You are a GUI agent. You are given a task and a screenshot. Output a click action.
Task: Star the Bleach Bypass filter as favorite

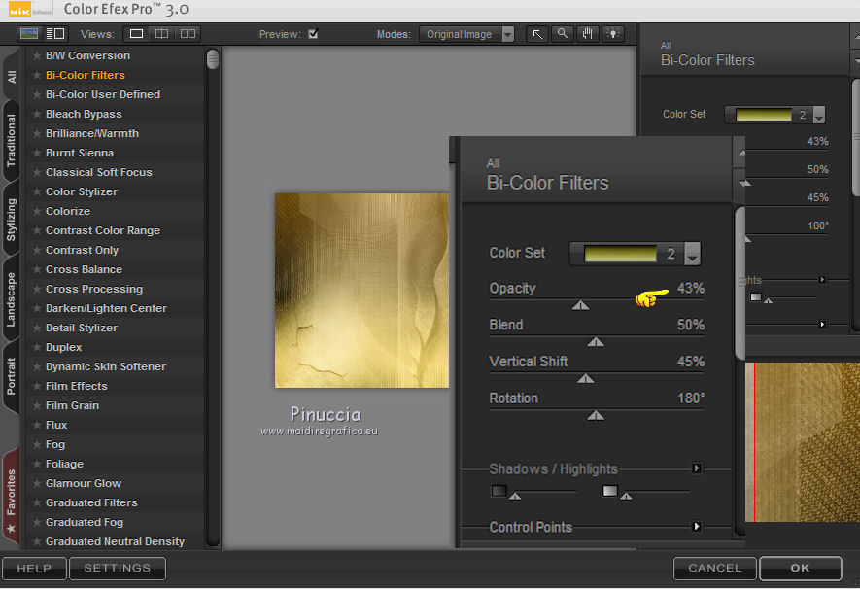(x=37, y=114)
